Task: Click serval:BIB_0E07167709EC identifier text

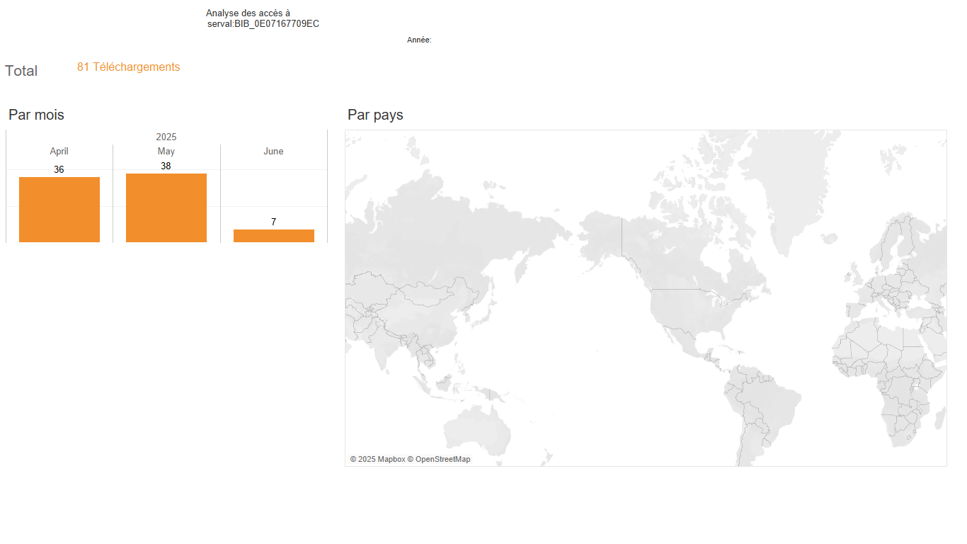Action: click(263, 24)
